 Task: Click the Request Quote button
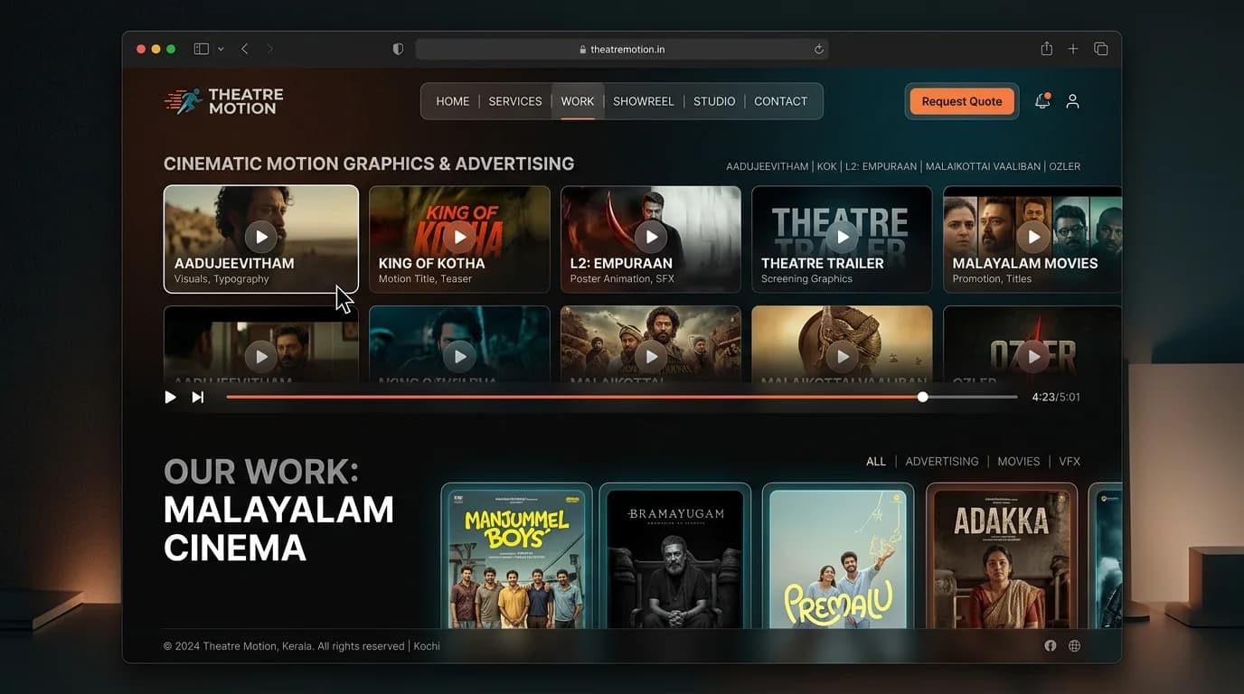point(961,101)
